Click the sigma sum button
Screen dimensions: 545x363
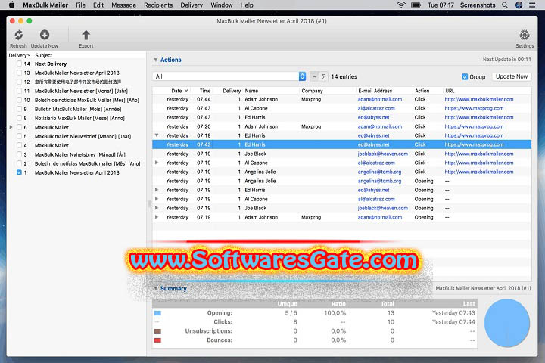click(x=323, y=76)
